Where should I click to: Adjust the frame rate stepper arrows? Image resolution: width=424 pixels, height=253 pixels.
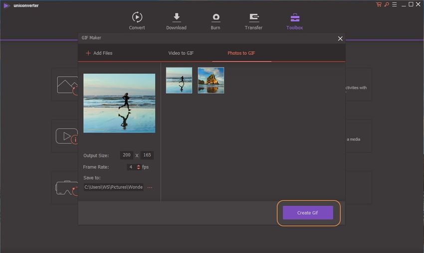point(139,167)
